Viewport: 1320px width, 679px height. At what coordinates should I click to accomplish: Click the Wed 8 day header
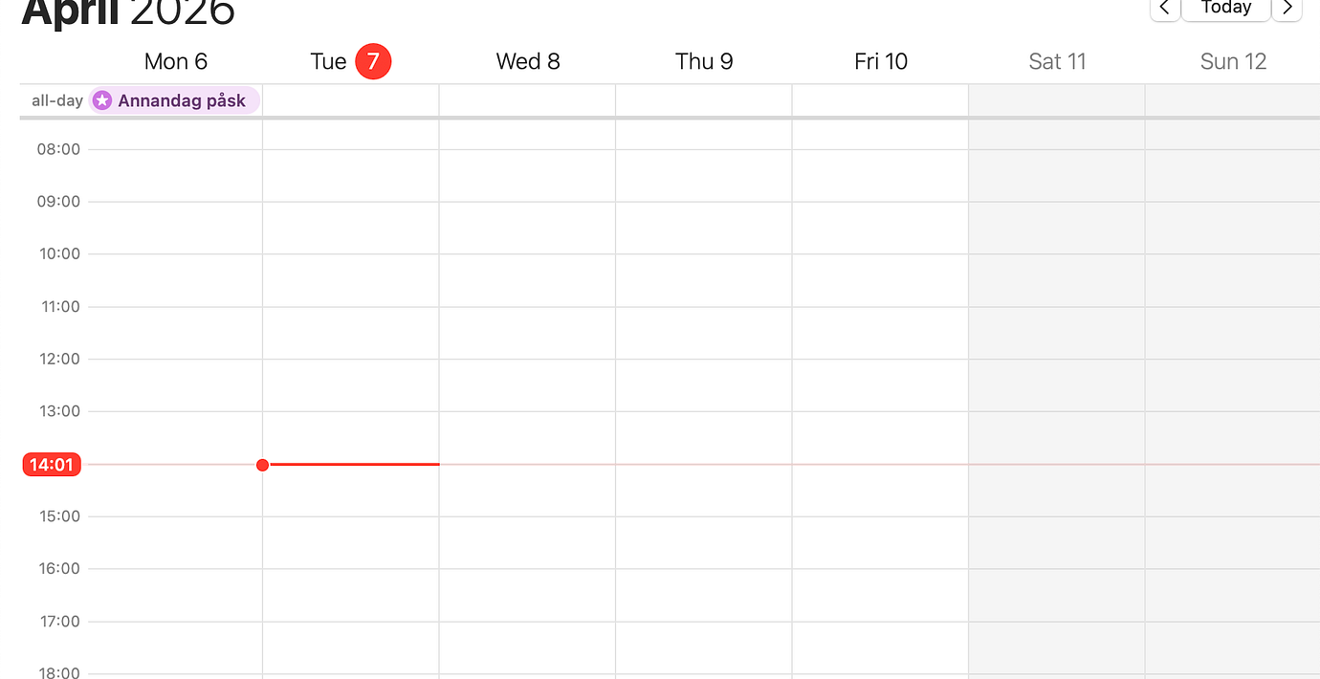click(527, 61)
